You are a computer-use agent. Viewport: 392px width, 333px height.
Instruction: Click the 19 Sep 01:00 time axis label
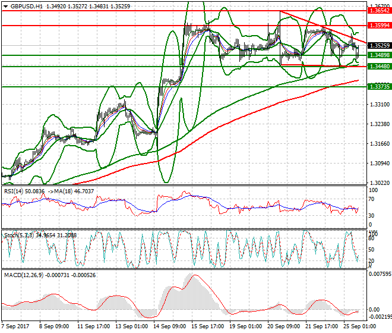(245, 326)
